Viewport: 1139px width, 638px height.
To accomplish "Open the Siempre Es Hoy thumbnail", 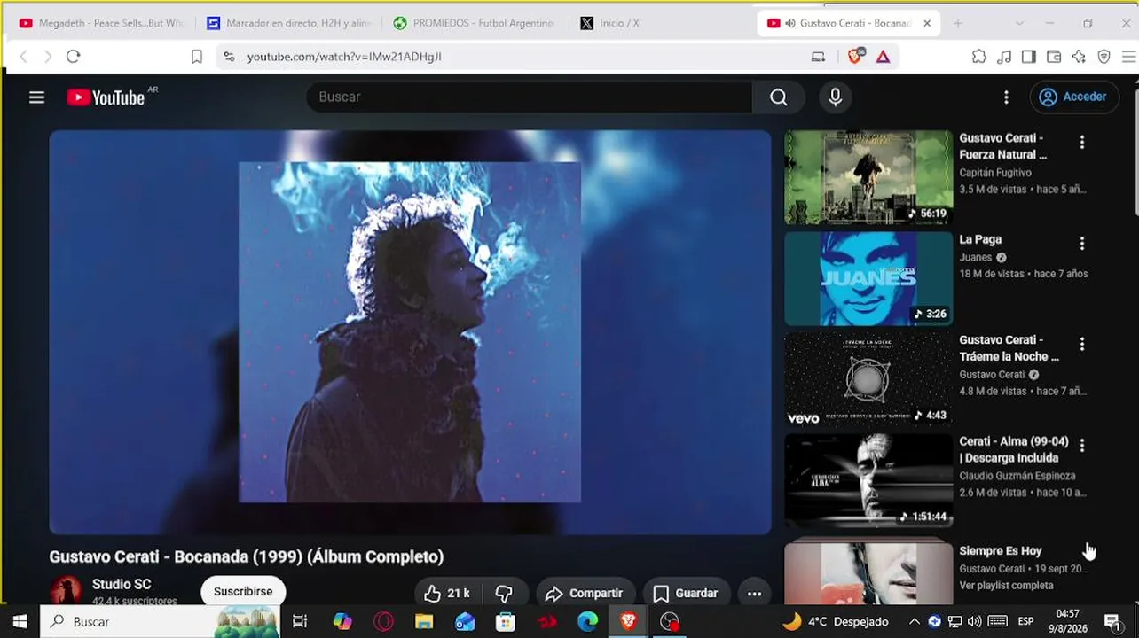I will (x=868, y=572).
